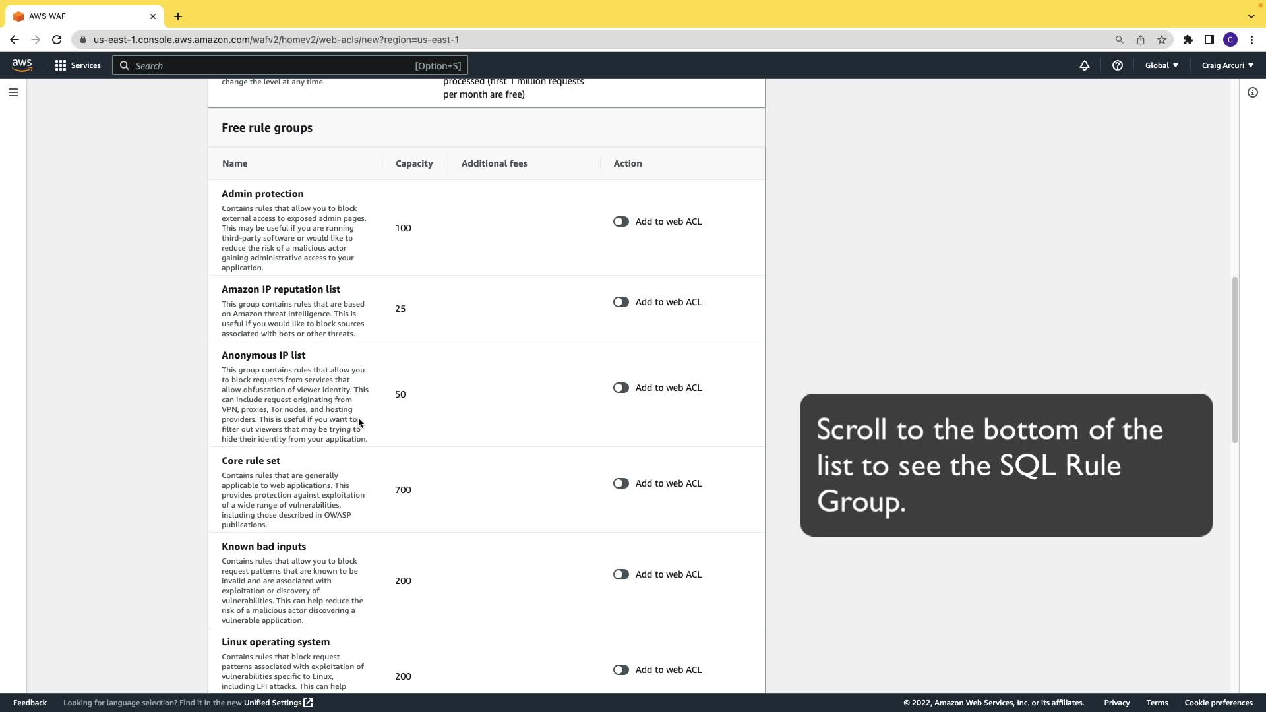Open a new browser tab
The height and width of the screenshot is (712, 1266).
click(178, 16)
